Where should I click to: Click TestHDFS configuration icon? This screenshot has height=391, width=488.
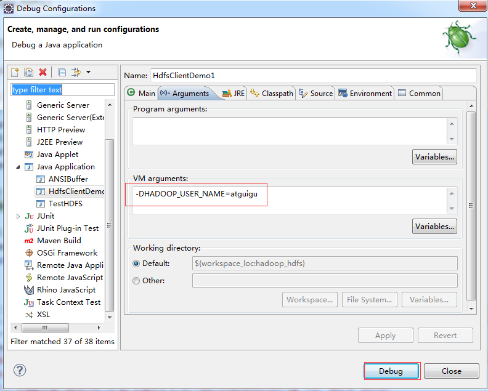[x=41, y=204]
